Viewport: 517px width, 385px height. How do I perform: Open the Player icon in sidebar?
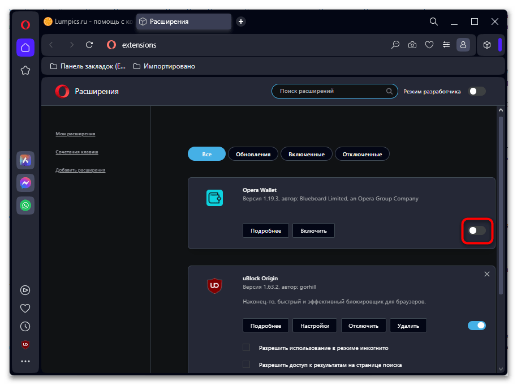tap(25, 290)
